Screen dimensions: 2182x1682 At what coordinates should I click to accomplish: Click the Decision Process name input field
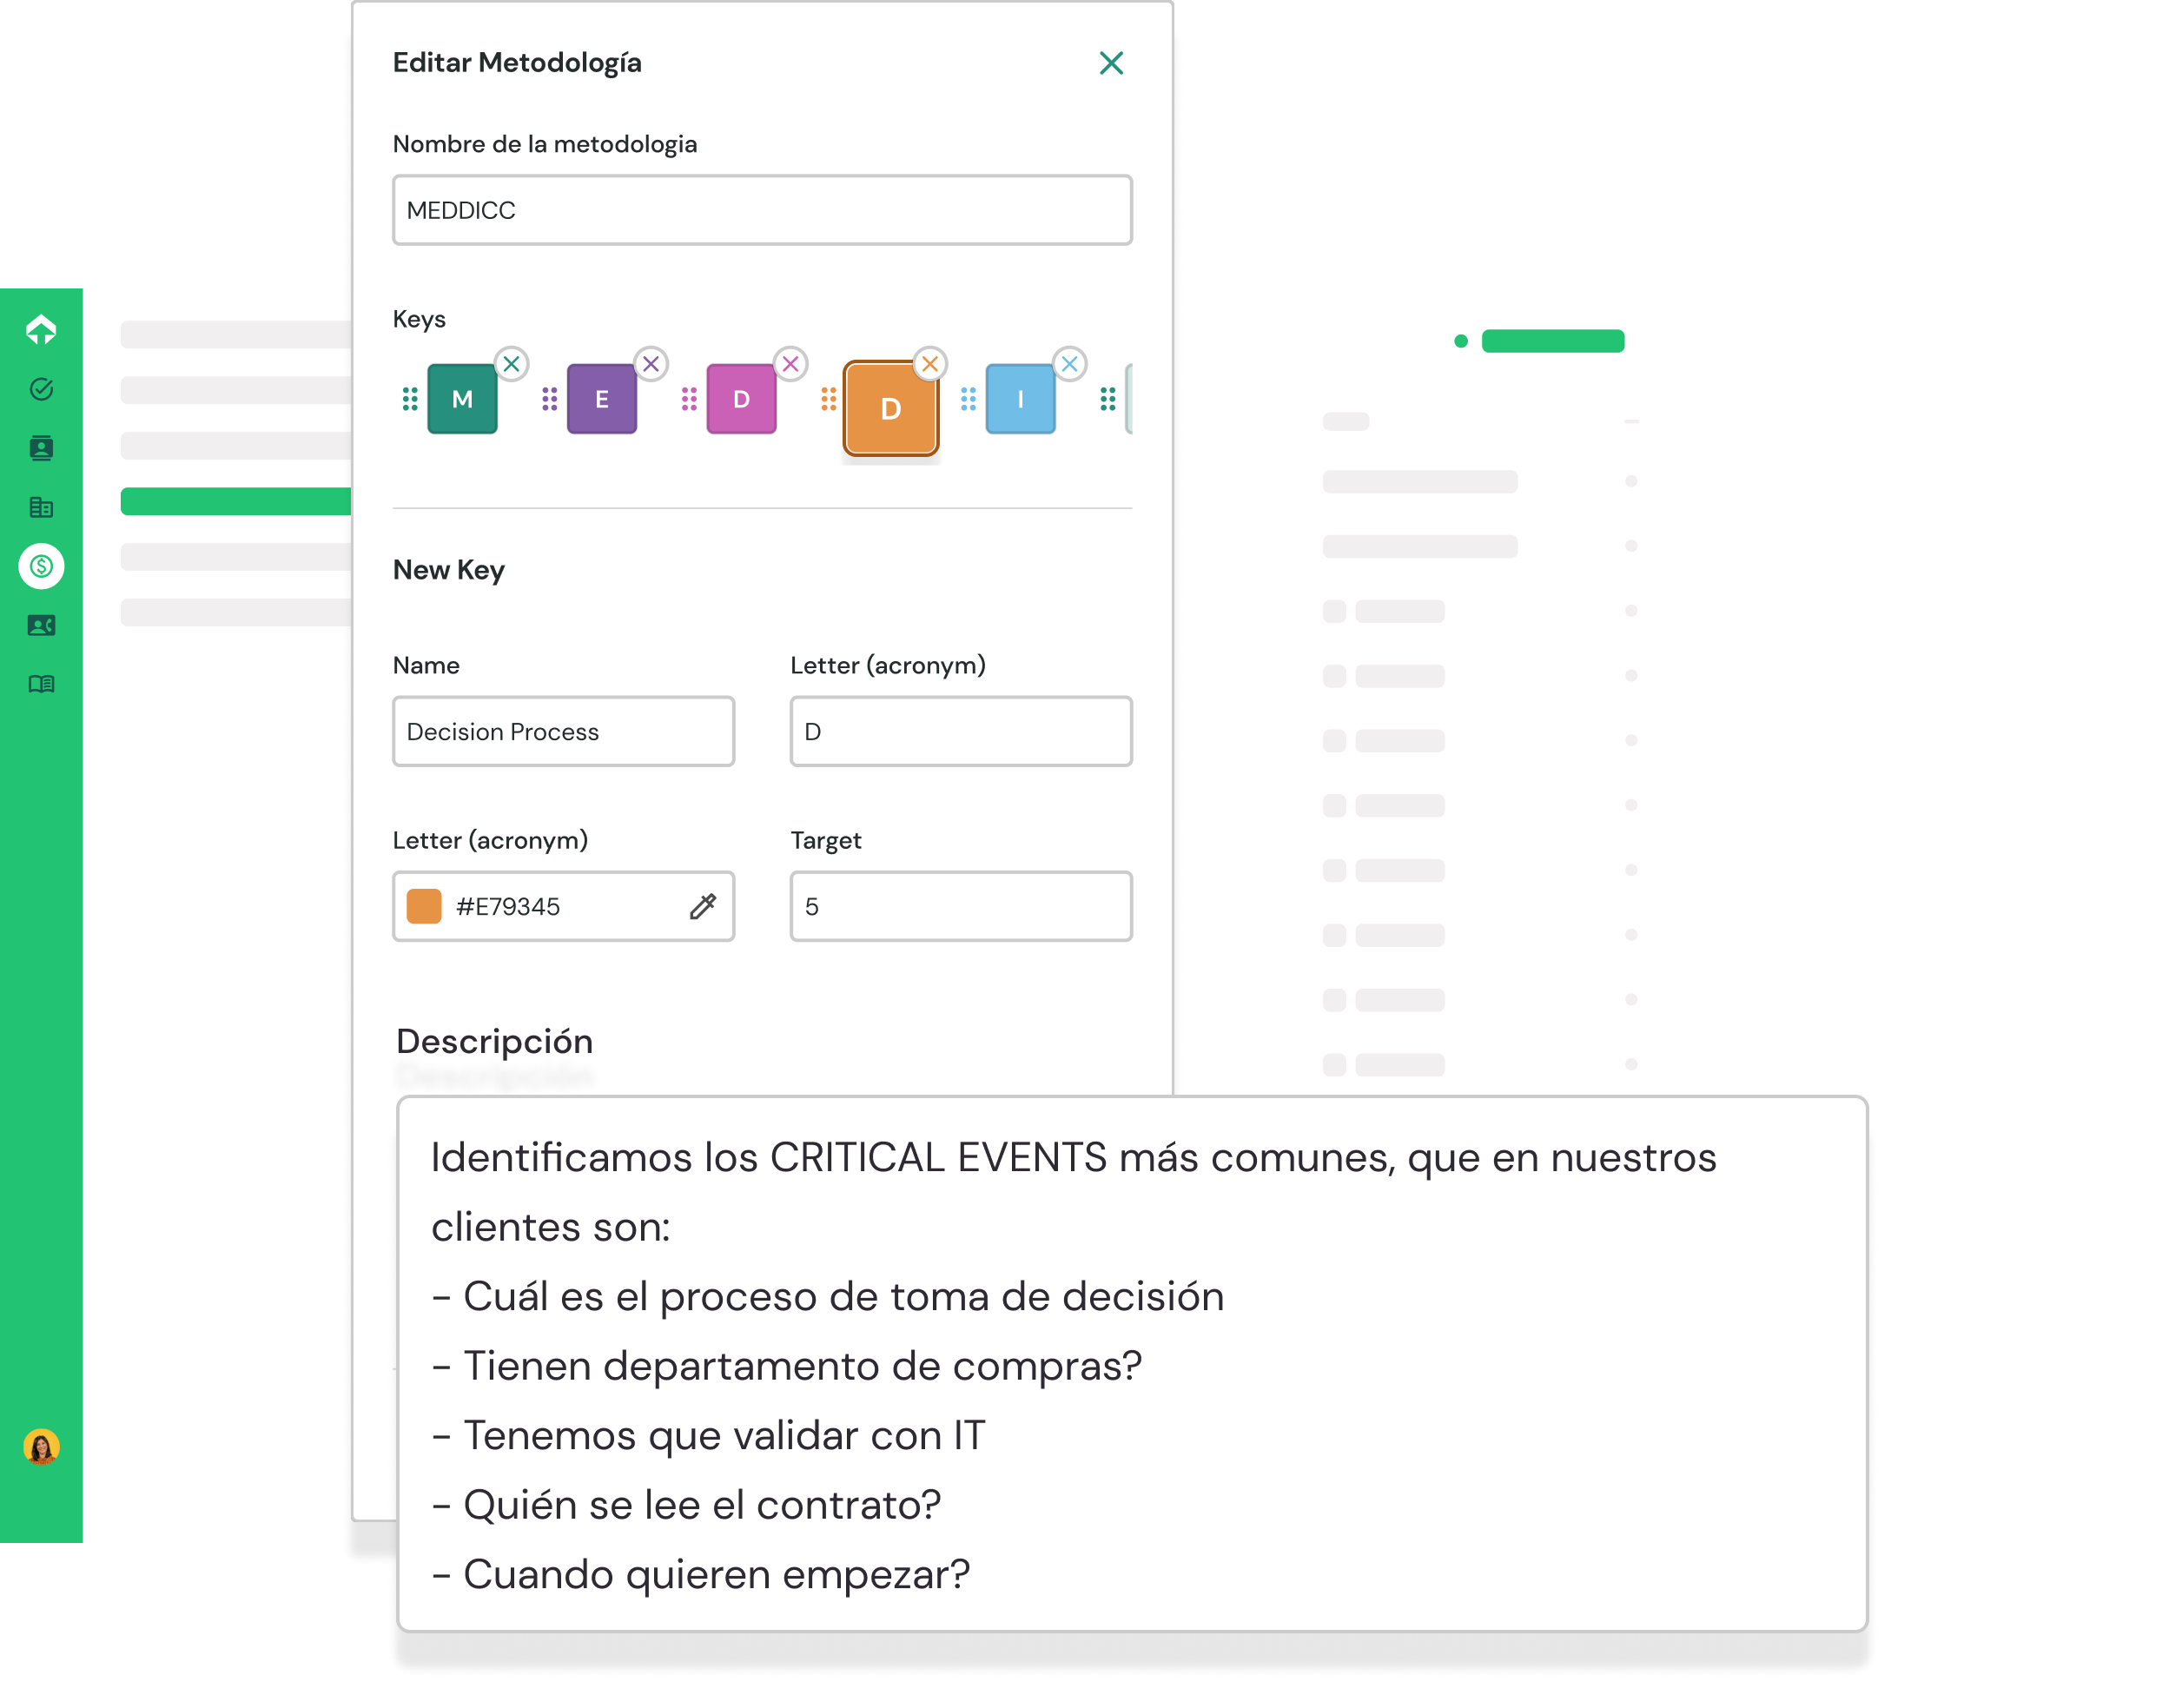click(x=562, y=730)
